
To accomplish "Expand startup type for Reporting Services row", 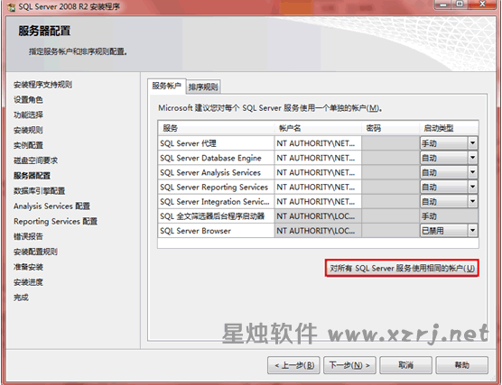I will click(x=472, y=187).
